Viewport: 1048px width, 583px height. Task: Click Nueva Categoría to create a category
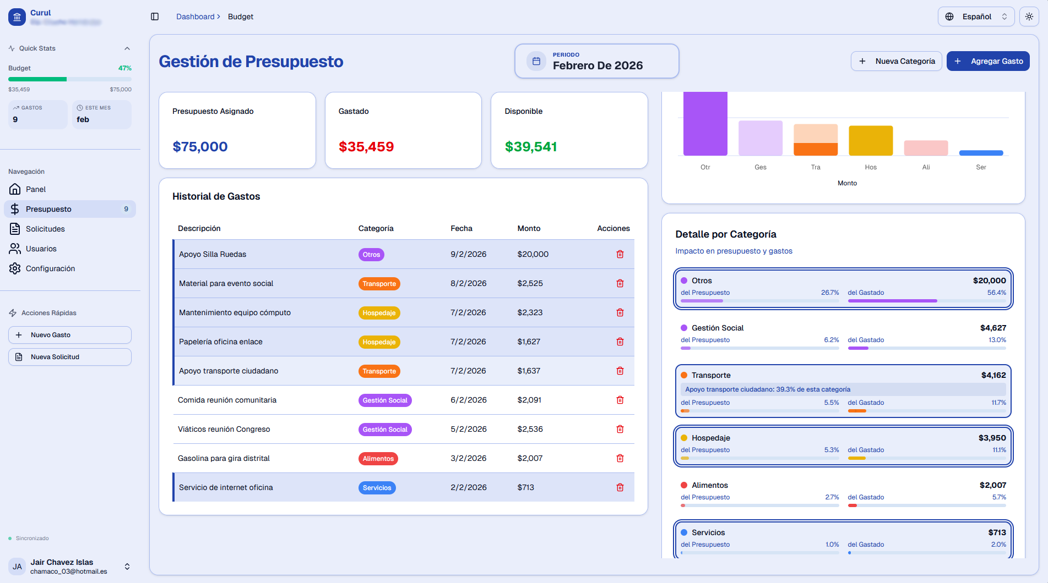[x=896, y=61]
